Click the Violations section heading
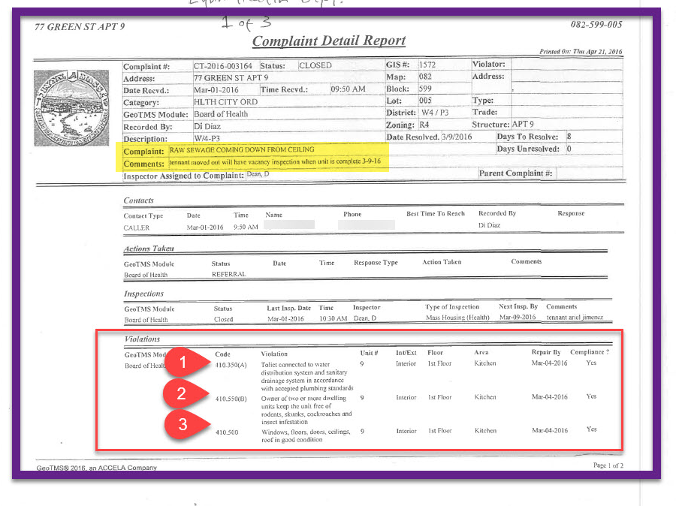This screenshot has width=676, height=506. click(x=142, y=339)
